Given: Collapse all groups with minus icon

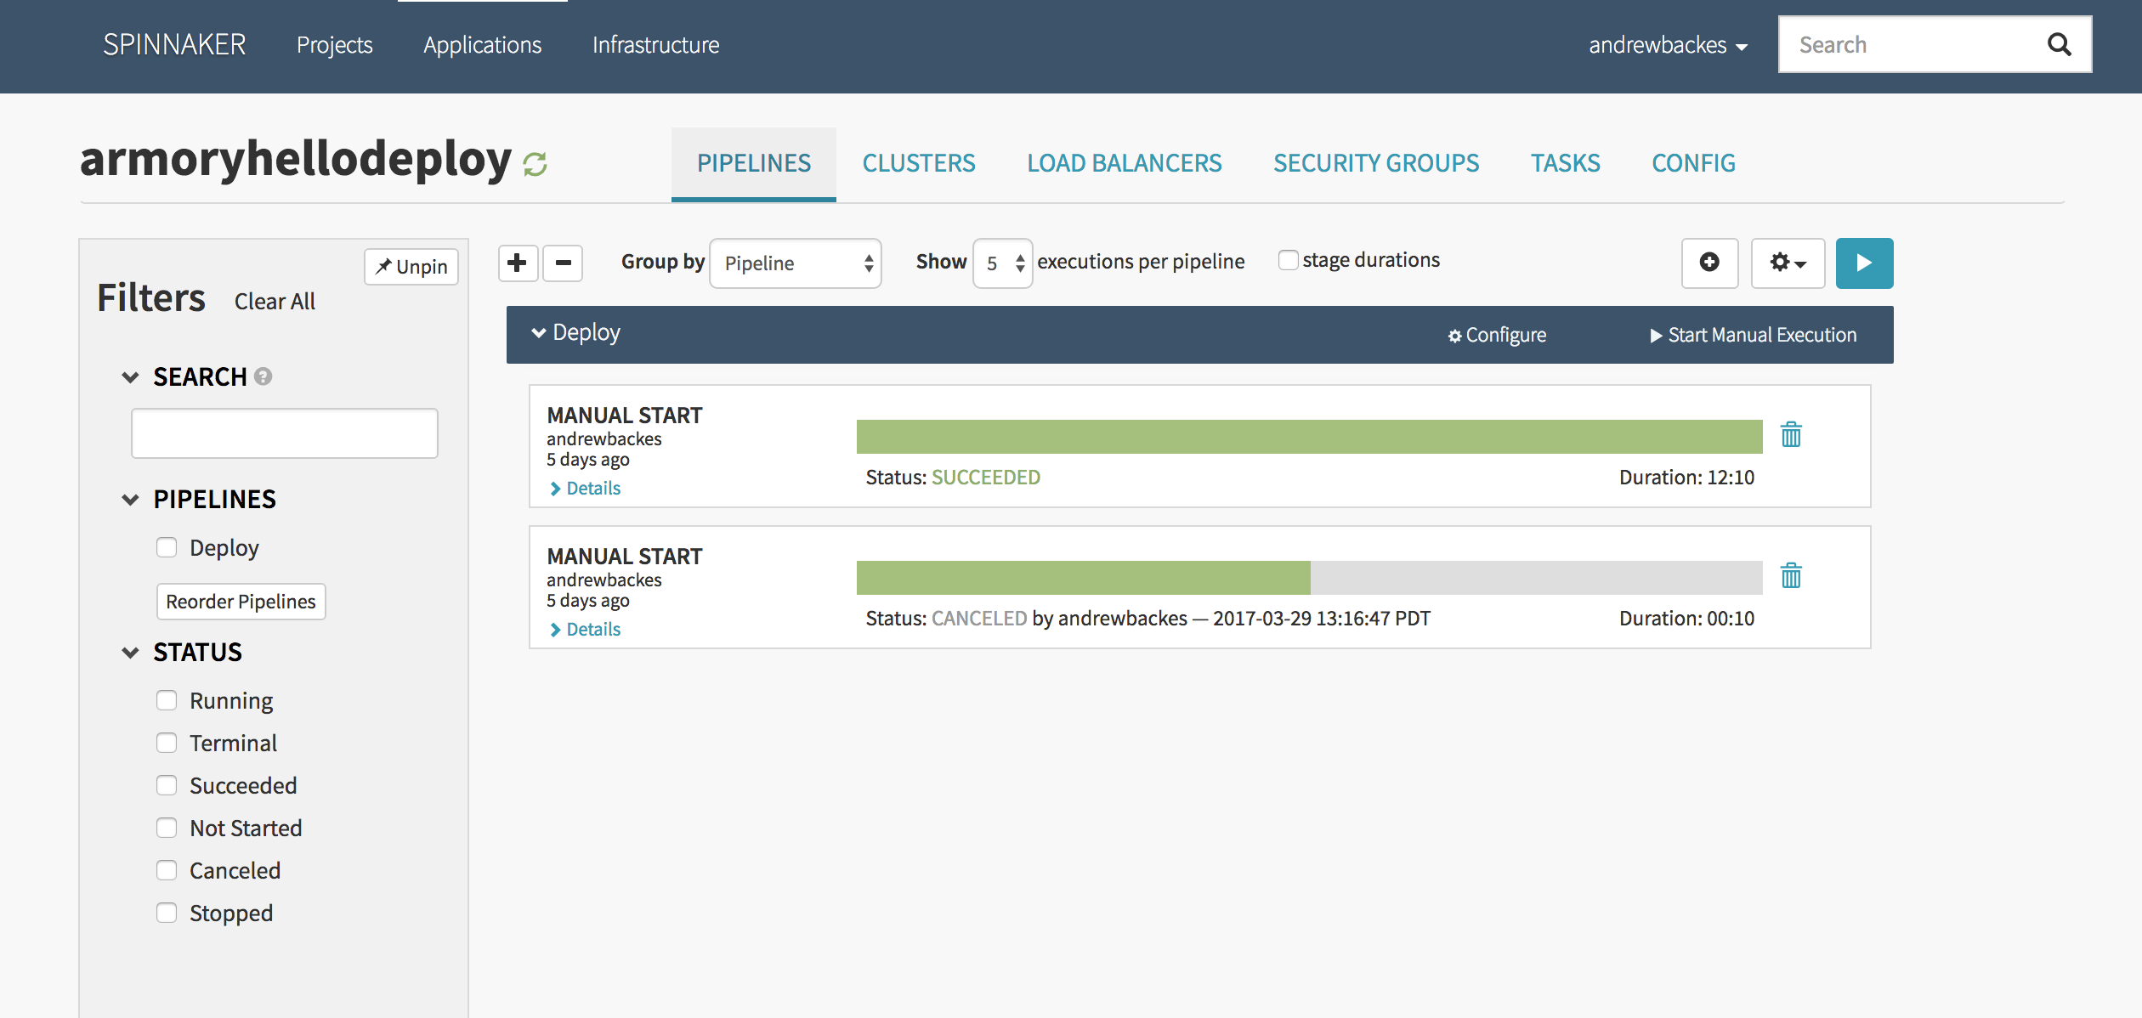Looking at the screenshot, I should tap(563, 263).
